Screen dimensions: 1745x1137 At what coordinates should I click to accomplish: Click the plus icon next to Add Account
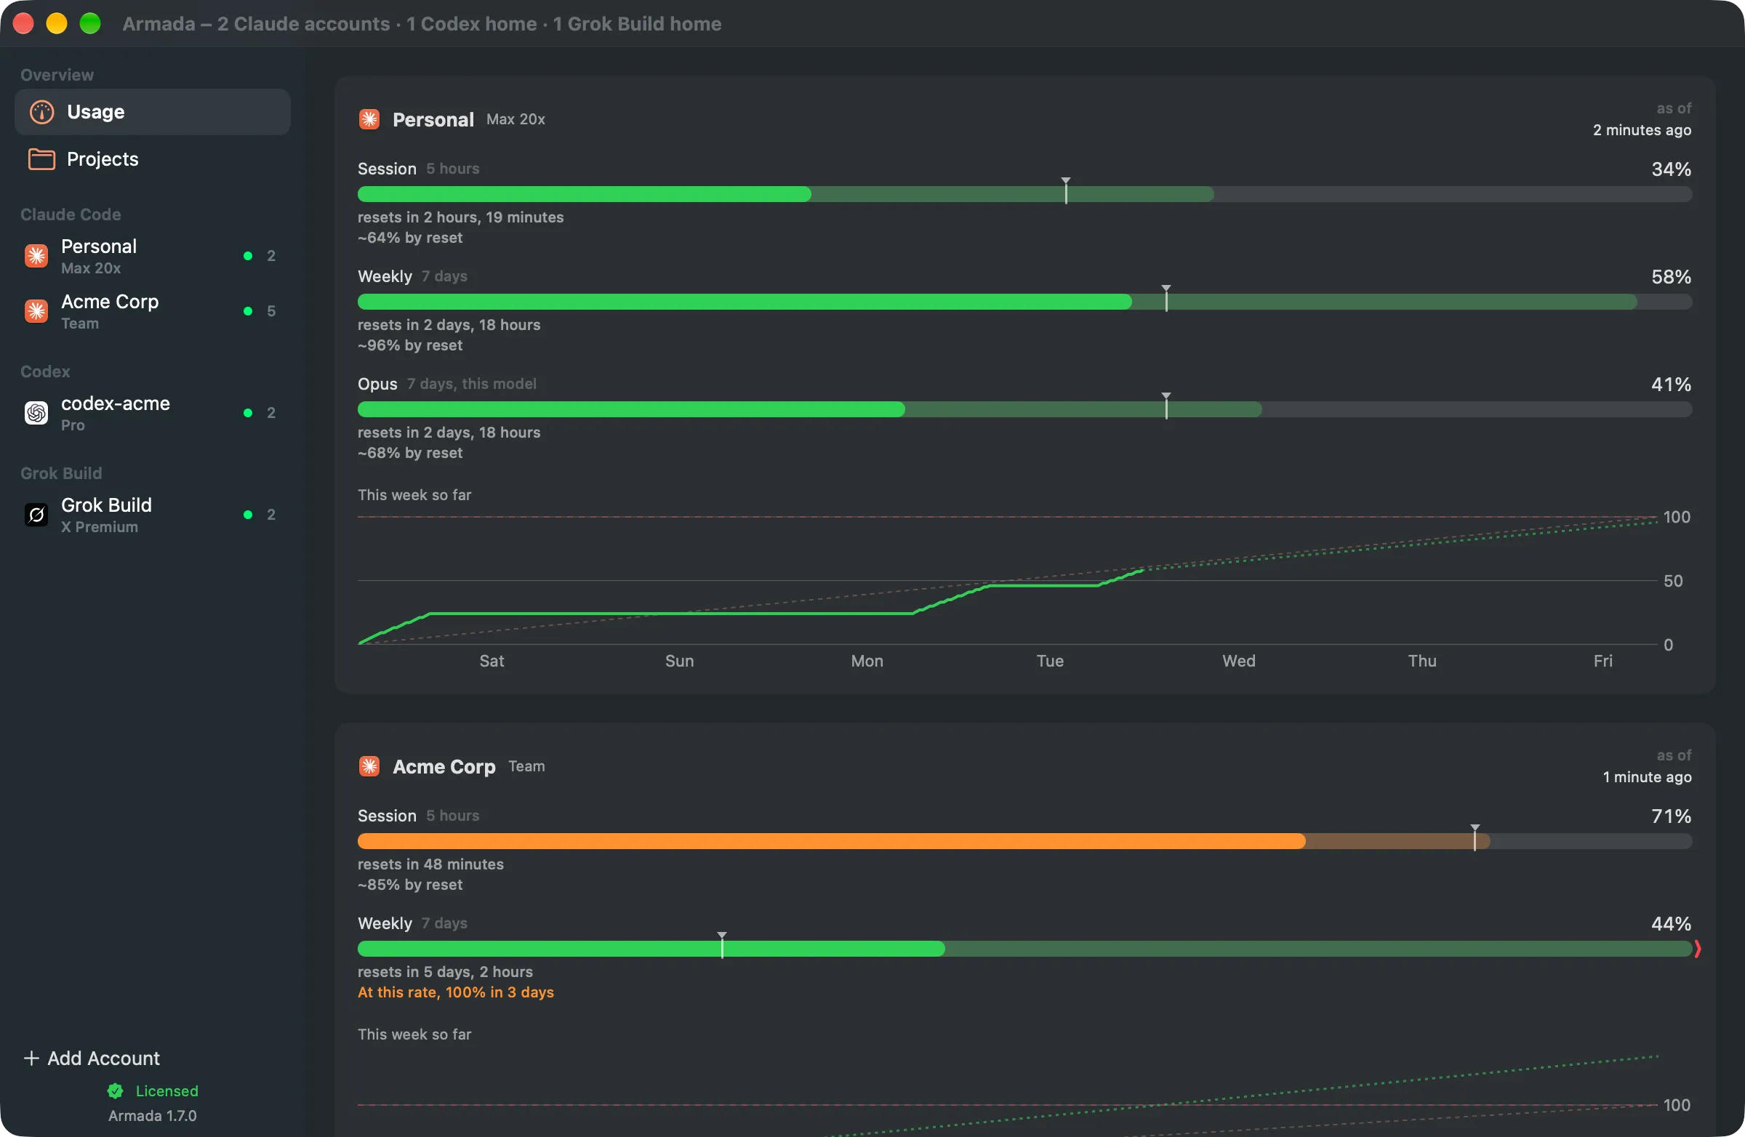pos(31,1058)
